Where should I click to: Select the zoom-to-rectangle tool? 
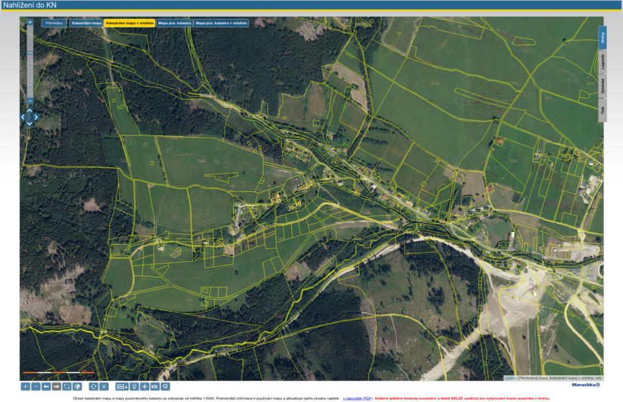pos(66,386)
